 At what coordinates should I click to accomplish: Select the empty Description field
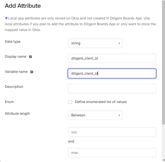112,88
